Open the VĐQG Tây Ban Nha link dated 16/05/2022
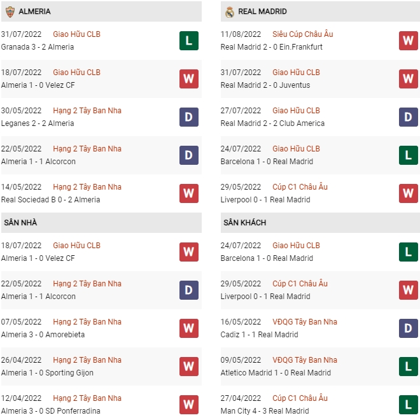Viewport: 420px width, 420px height. coord(305,322)
